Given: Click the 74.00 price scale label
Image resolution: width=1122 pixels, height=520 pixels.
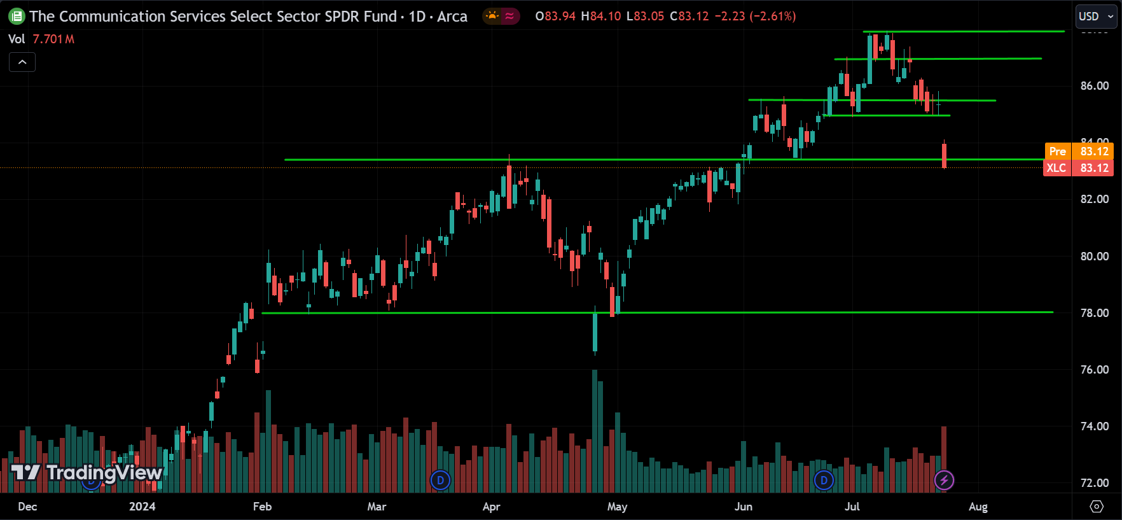Looking at the screenshot, I should point(1095,426).
